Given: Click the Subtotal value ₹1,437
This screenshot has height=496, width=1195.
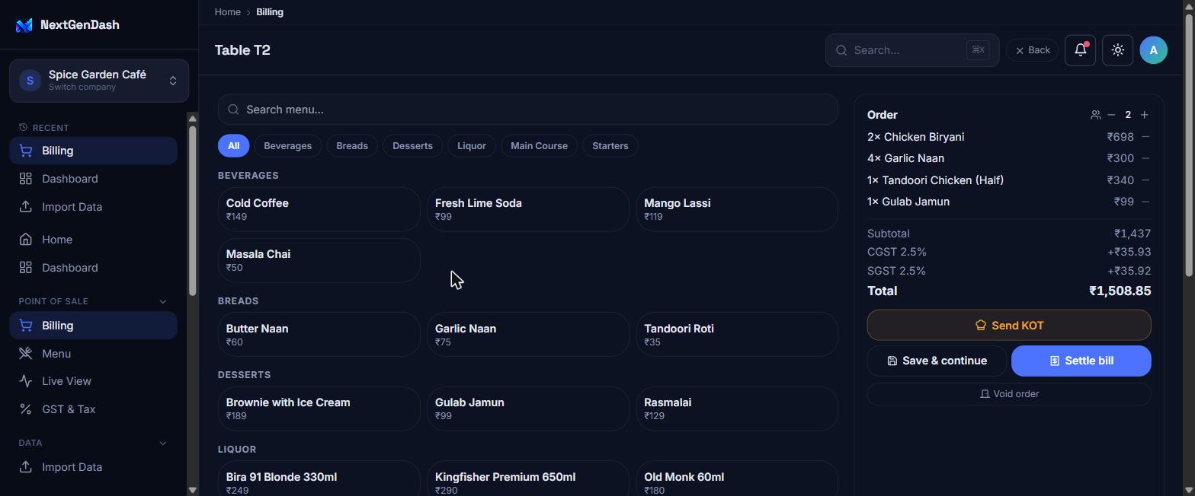Looking at the screenshot, I should (x=1132, y=234).
